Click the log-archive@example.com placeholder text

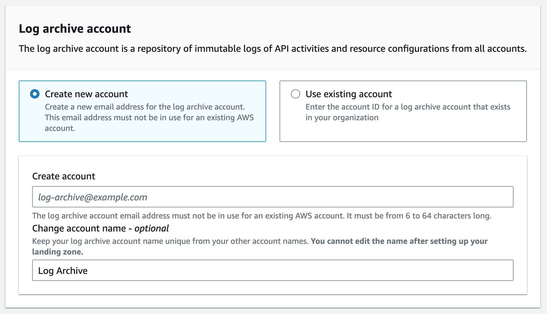click(x=93, y=197)
